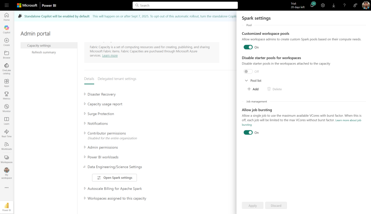Select Refresh summary in Admin portal menu
The width and height of the screenshot is (371, 214).
[43, 53]
